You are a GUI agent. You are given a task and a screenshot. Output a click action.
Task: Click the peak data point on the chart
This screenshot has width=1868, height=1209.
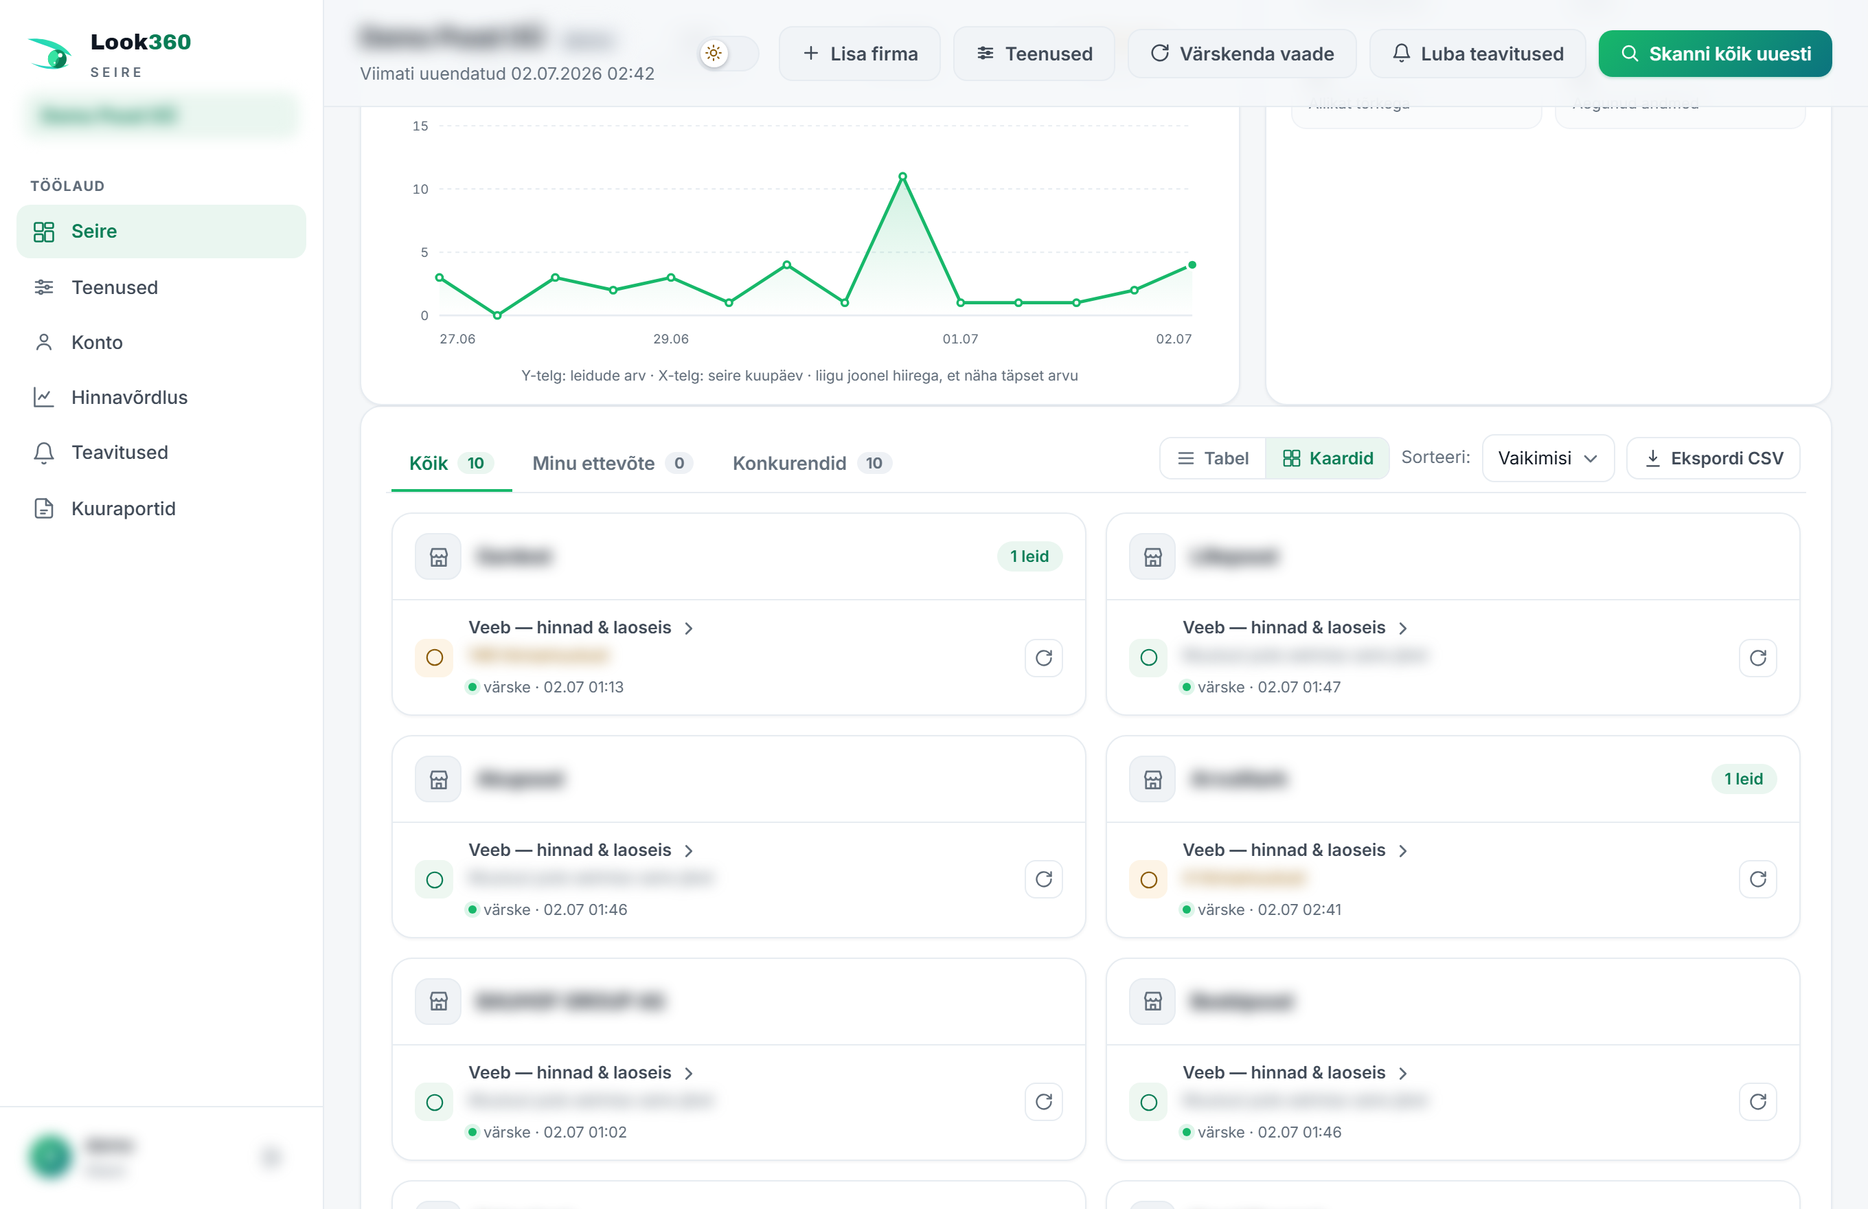[902, 176]
